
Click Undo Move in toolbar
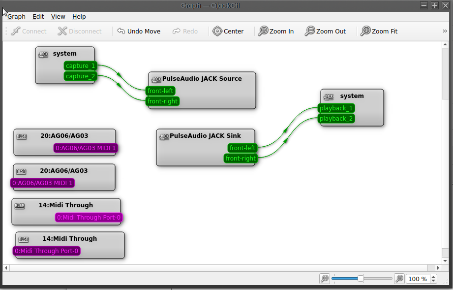(139, 31)
